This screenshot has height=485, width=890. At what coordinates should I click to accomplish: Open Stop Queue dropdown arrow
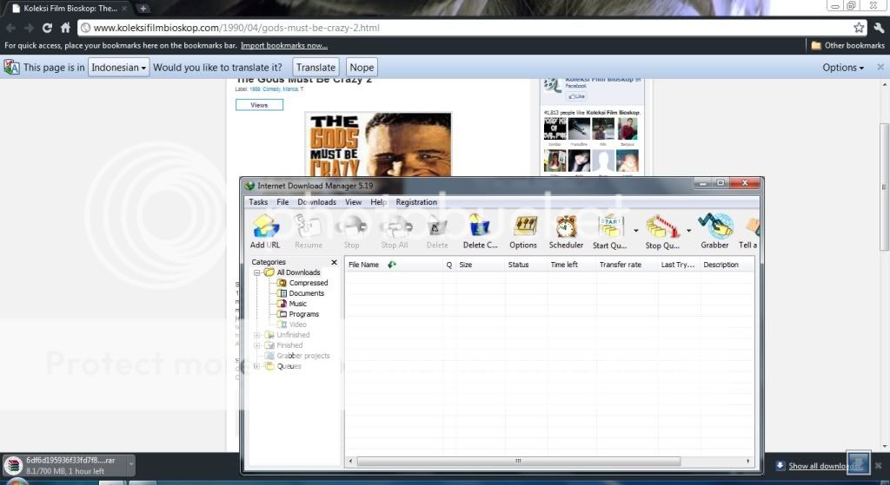point(688,231)
